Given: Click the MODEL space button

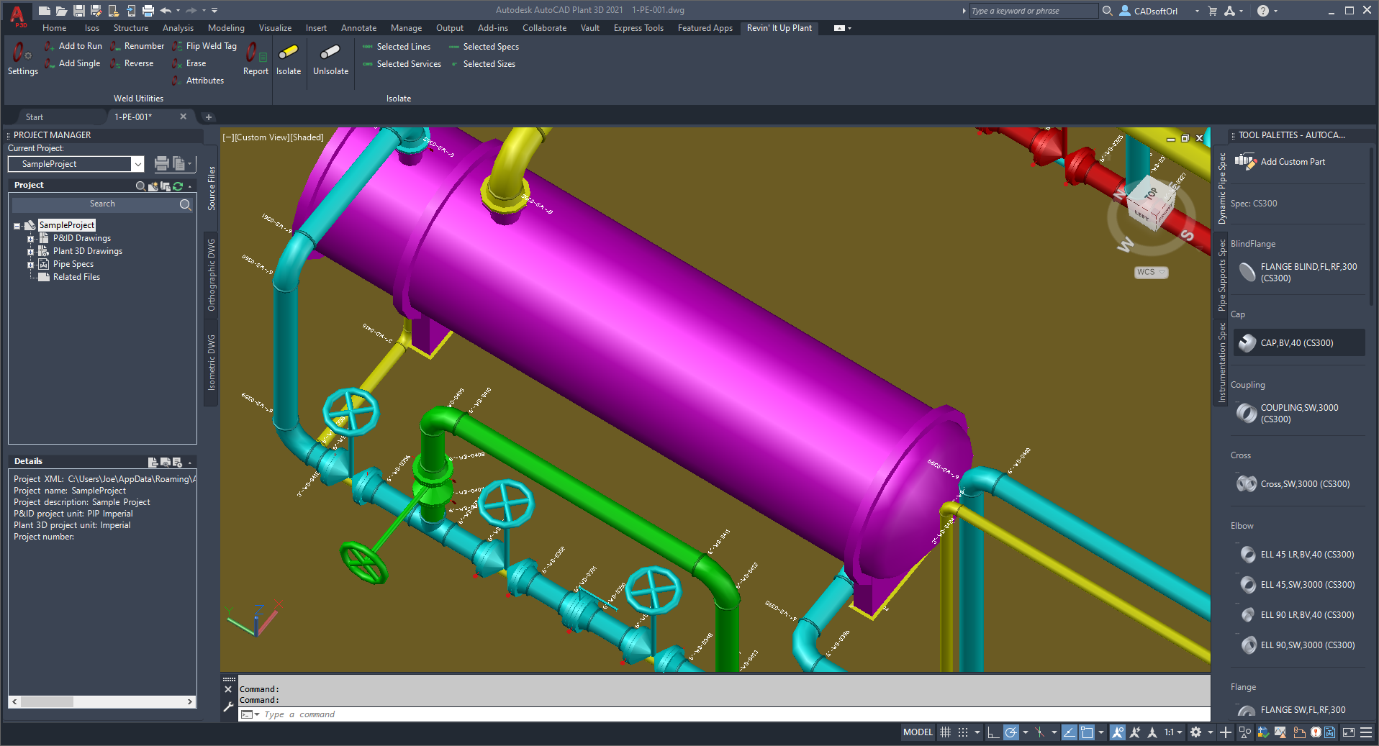Looking at the screenshot, I should (x=918, y=732).
